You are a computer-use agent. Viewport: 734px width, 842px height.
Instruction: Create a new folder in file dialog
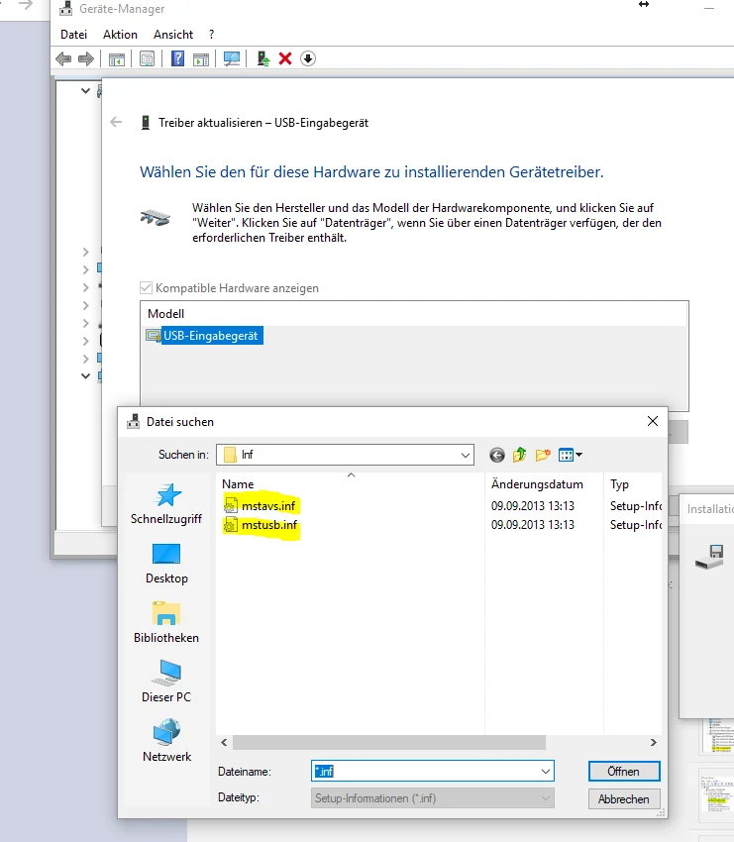tap(543, 456)
